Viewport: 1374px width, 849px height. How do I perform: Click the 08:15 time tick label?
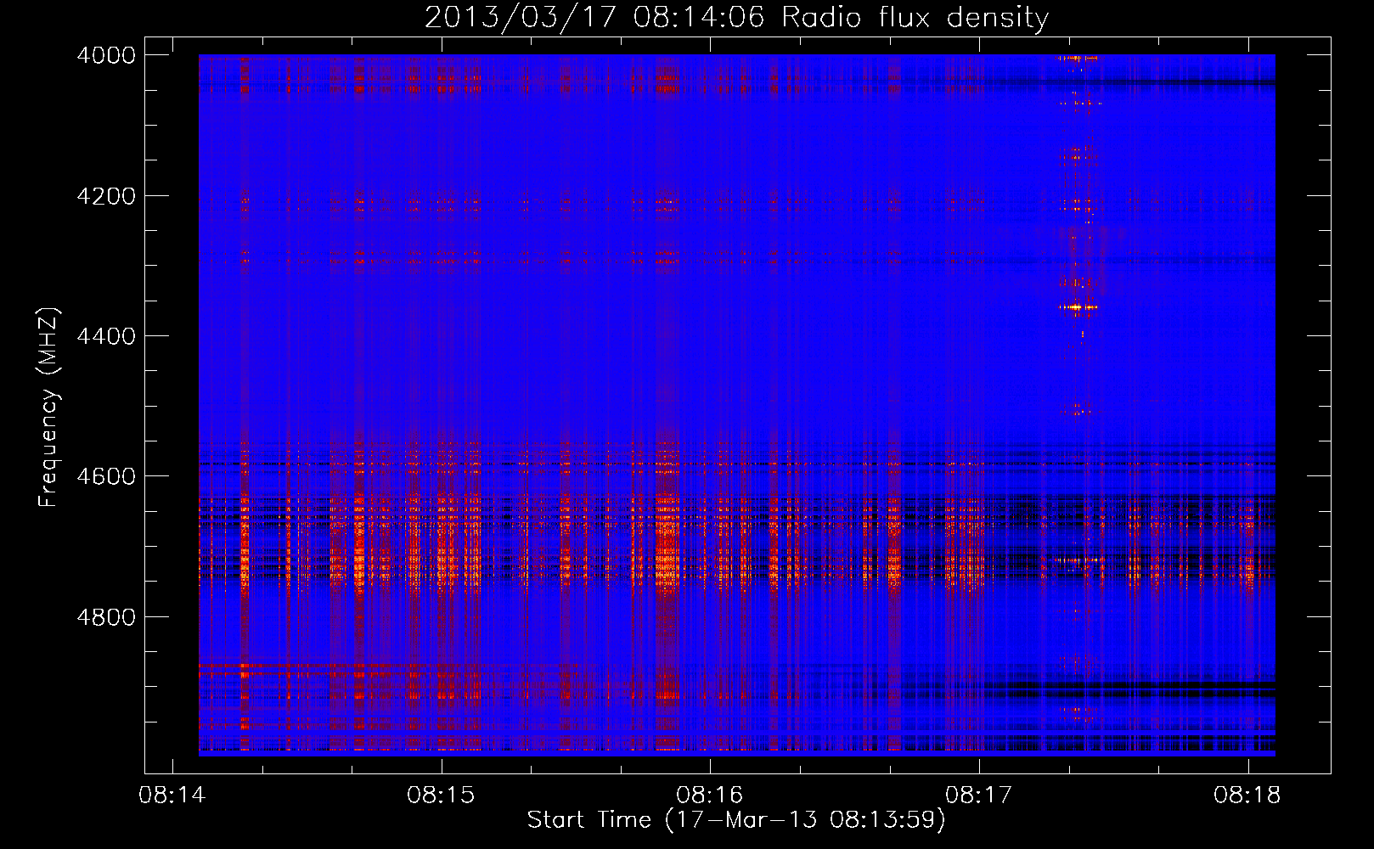click(x=441, y=796)
